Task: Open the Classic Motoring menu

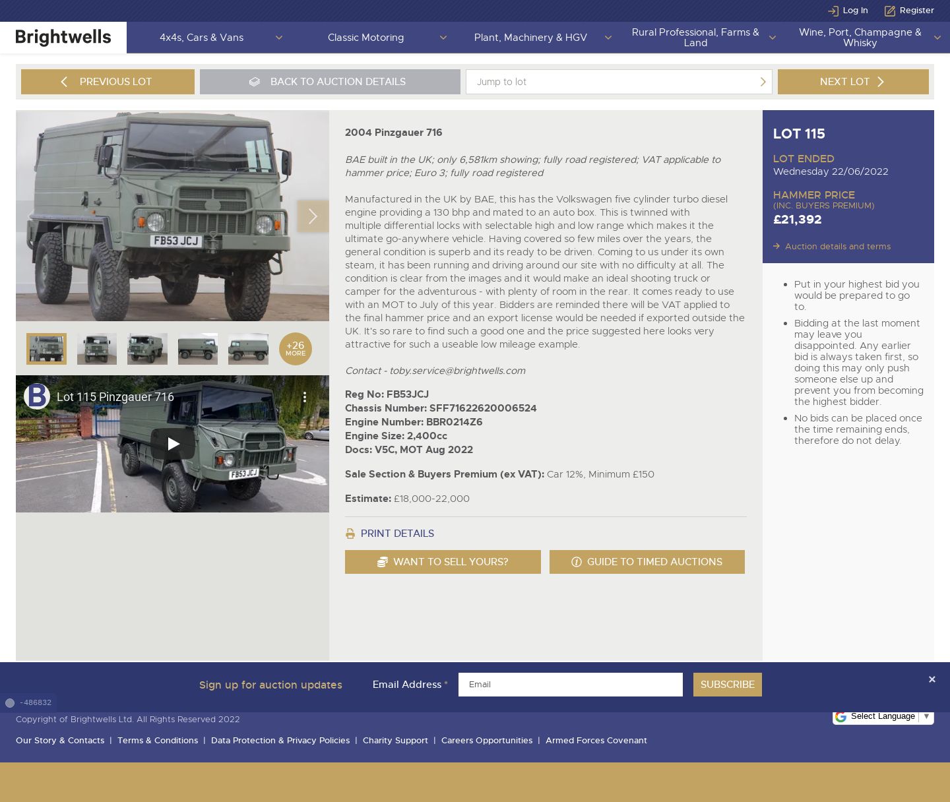Action: (x=365, y=38)
